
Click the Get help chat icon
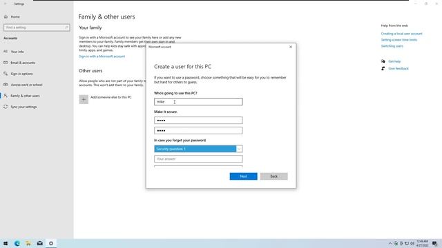(x=383, y=61)
